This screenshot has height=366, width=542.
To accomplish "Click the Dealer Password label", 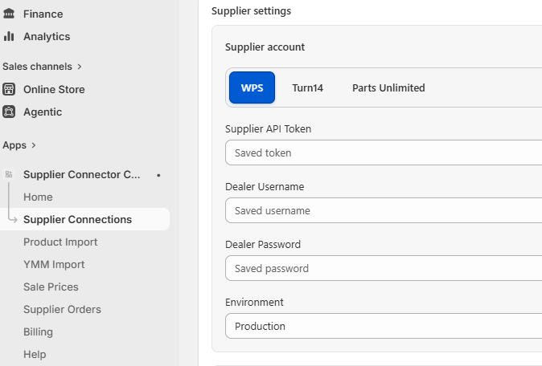I will point(263,245).
